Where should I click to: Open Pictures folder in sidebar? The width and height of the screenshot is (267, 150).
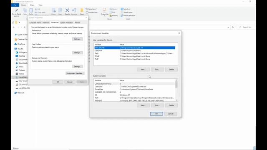(20, 70)
